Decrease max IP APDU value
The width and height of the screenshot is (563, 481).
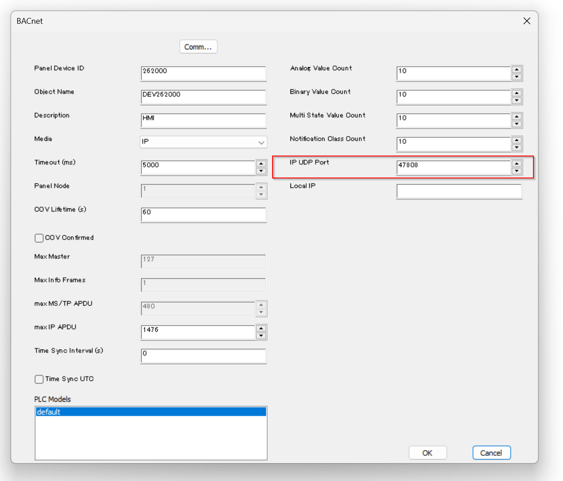(261, 336)
